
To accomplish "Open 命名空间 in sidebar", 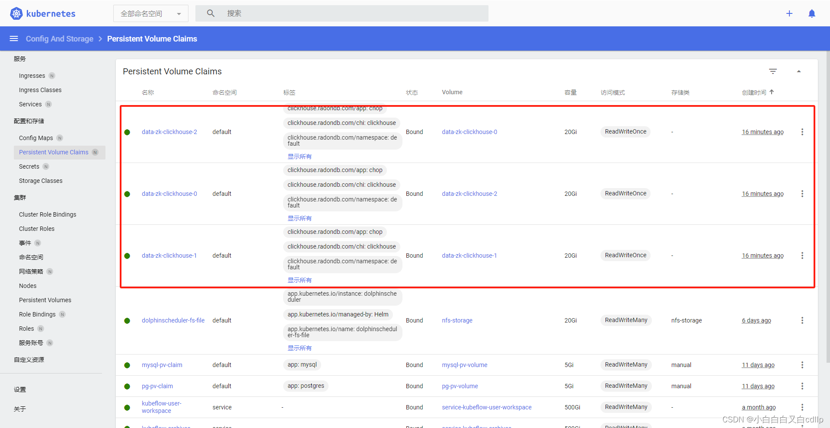I will 31,257.
